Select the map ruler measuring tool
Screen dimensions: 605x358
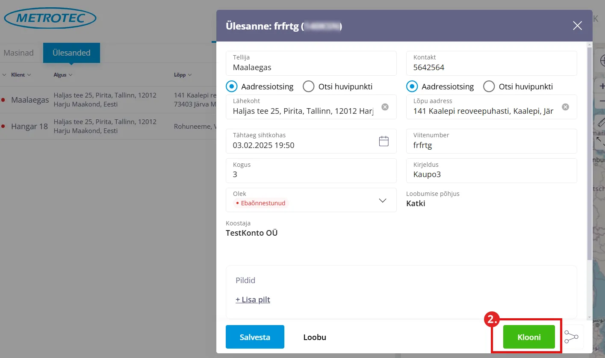[602, 123]
